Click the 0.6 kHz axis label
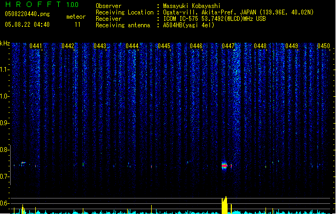Screen dimensions: 336x214 (x=4, y=203)
